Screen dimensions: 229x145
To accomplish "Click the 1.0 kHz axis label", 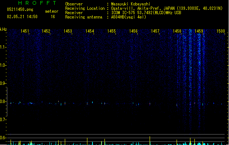I will coord(3,65).
